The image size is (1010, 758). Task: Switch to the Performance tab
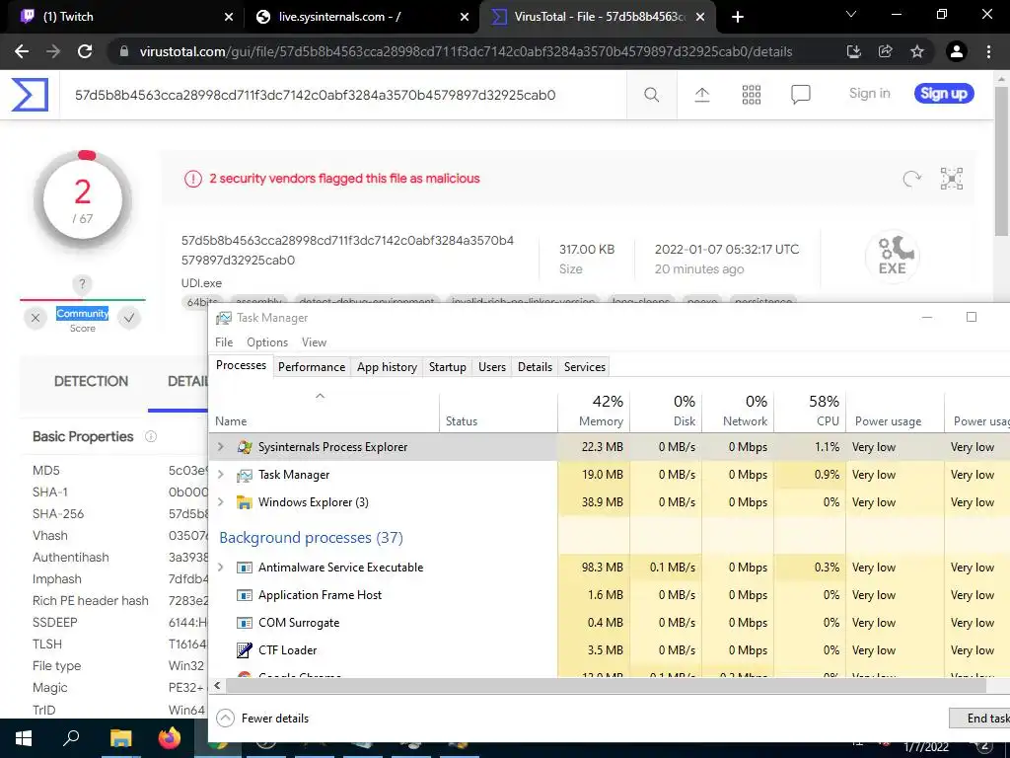(x=312, y=367)
